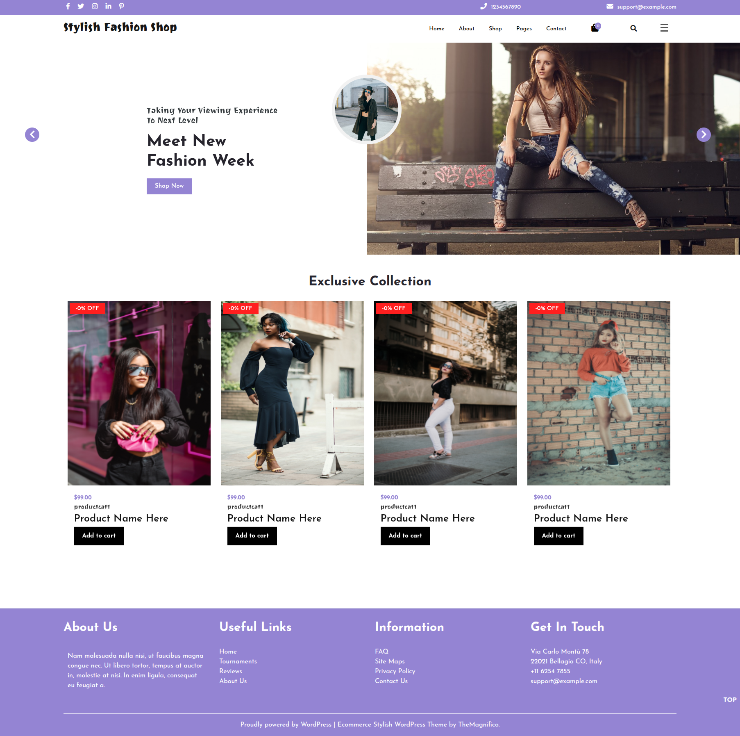Open the search magnifier icon
Image resolution: width=740 pixels, height=736 pixels.
633,28
